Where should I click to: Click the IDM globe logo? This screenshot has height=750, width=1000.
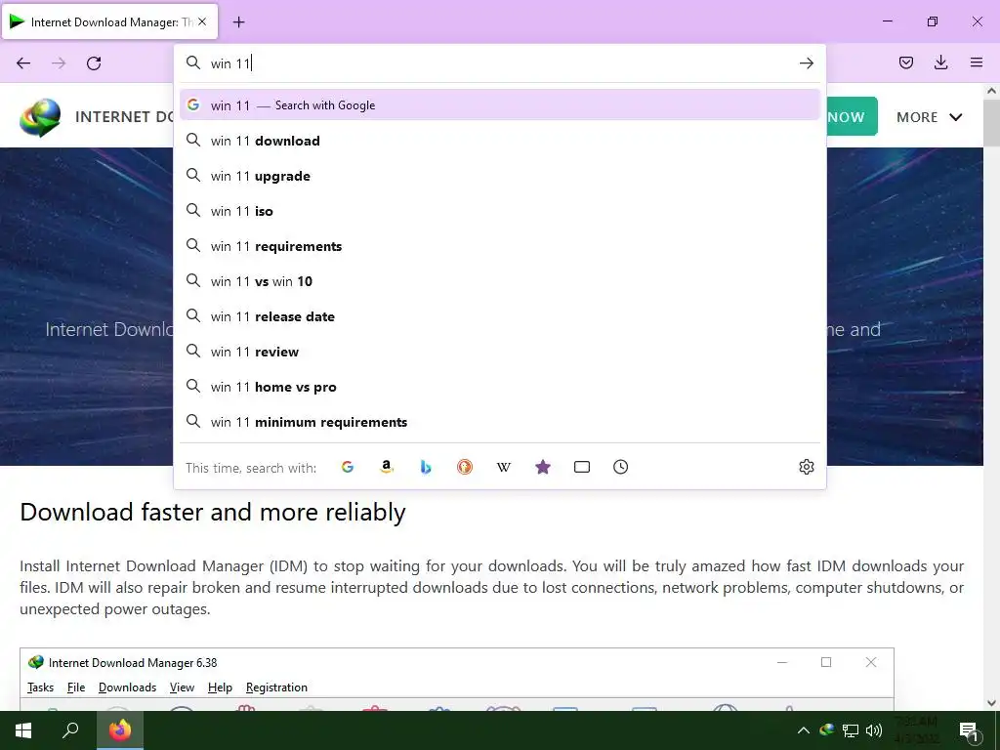coord(40,117)
